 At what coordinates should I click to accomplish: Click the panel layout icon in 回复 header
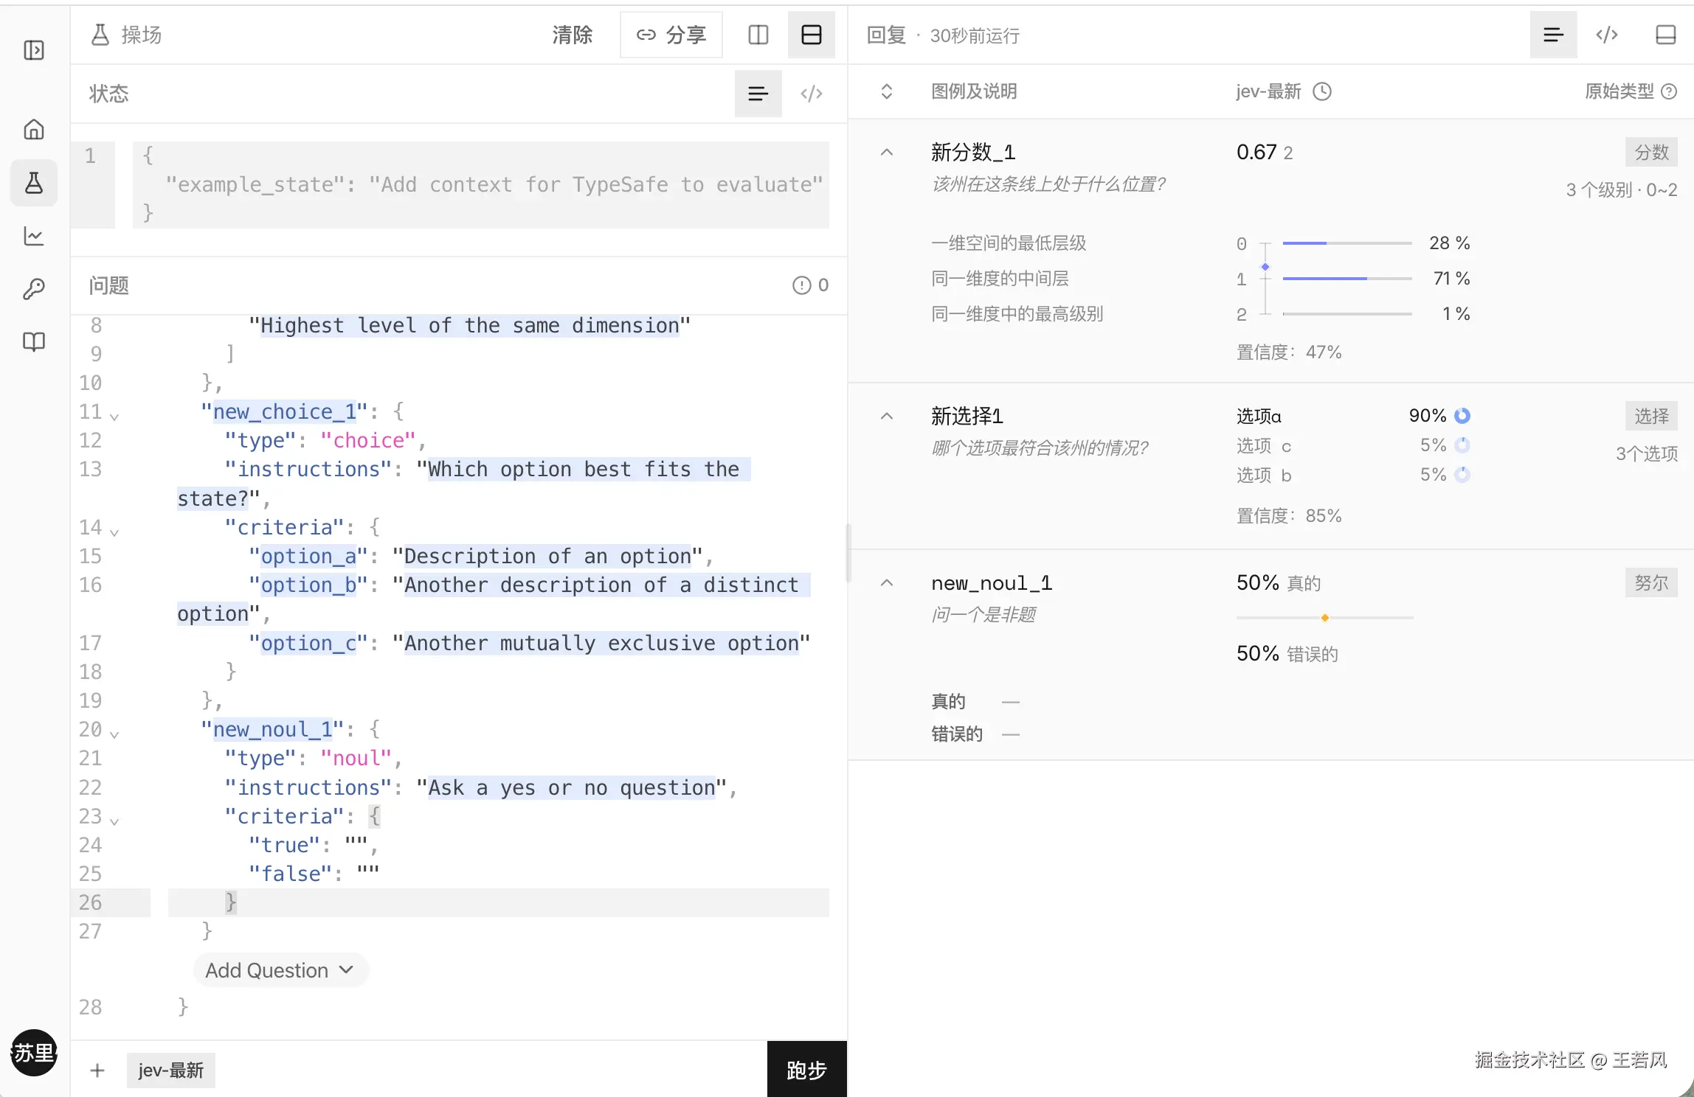coord(1666,35)
